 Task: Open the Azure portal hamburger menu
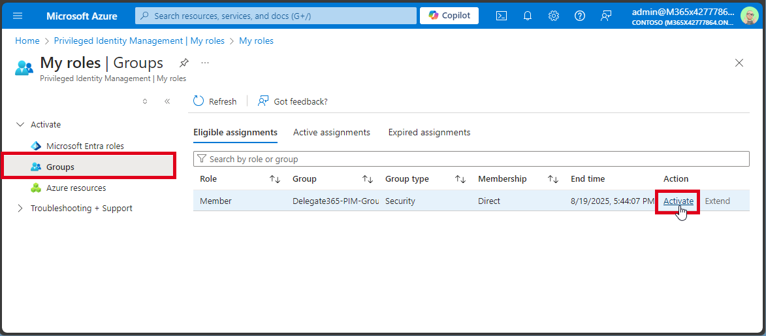point(18,16)
